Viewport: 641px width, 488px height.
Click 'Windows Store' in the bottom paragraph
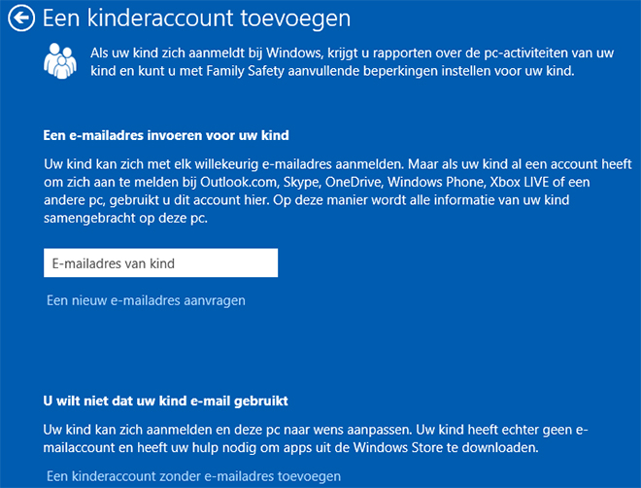398,447
